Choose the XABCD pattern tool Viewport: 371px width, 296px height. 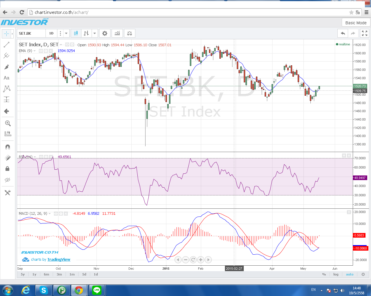(6, 88)
